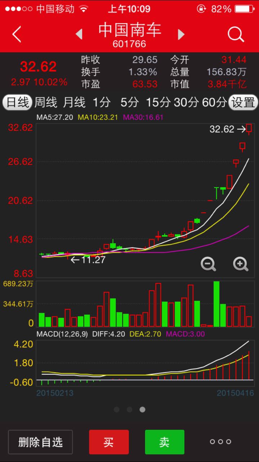Tap the start date 20150213
This screenshot has width=259, height=462.
tap(55, 393)
